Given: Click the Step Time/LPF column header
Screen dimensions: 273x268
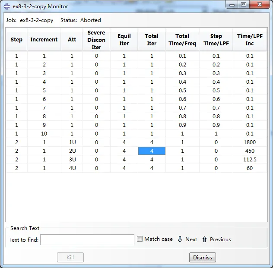Looking at the screenshot, I should click(x=216, y=40).
